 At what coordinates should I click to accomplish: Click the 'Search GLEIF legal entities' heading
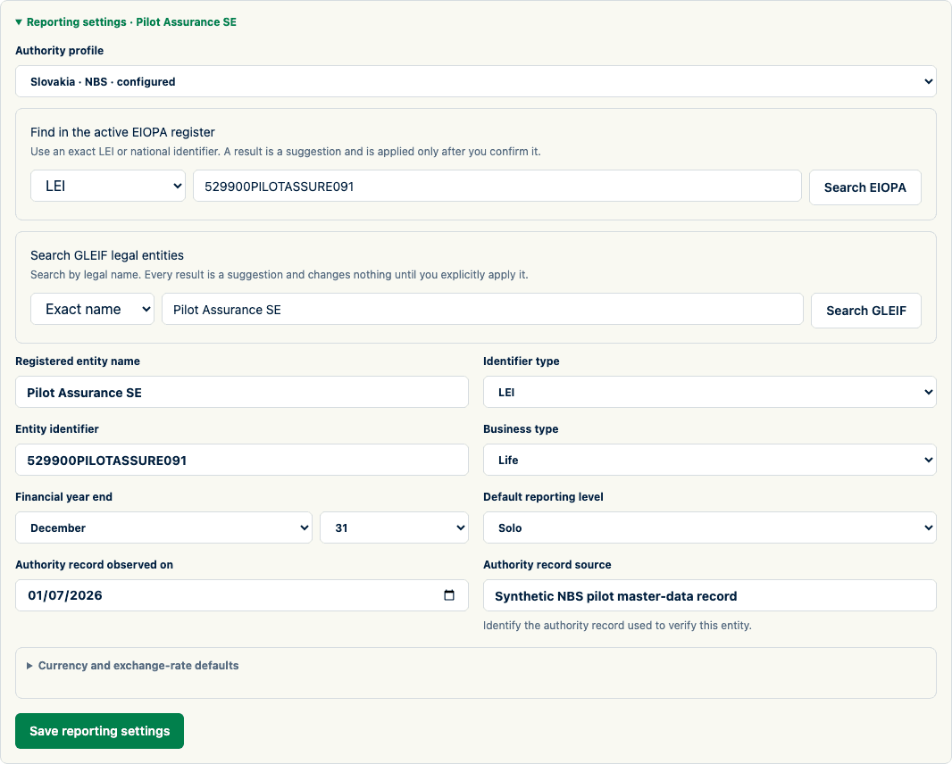point(107,255)
